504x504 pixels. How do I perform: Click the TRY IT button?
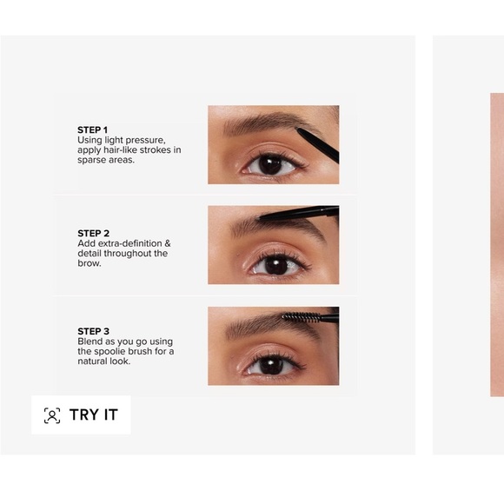(x=81, y=414)
